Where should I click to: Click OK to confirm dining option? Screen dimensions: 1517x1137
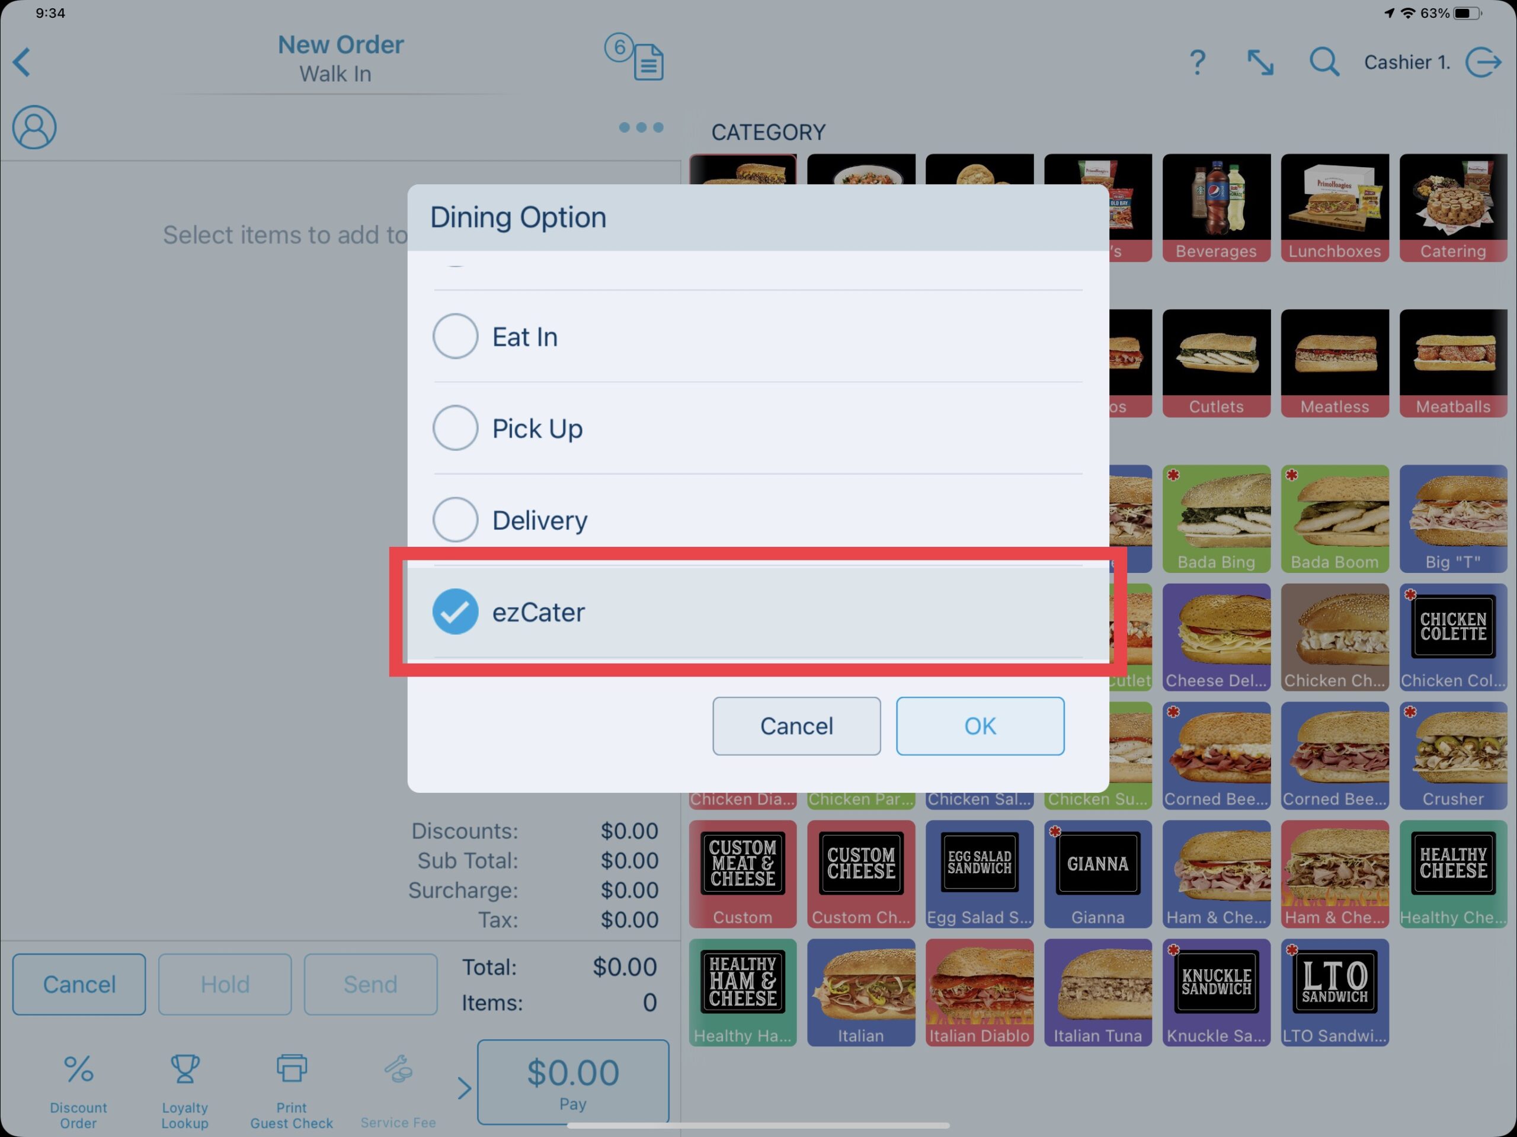click(980, 726)
